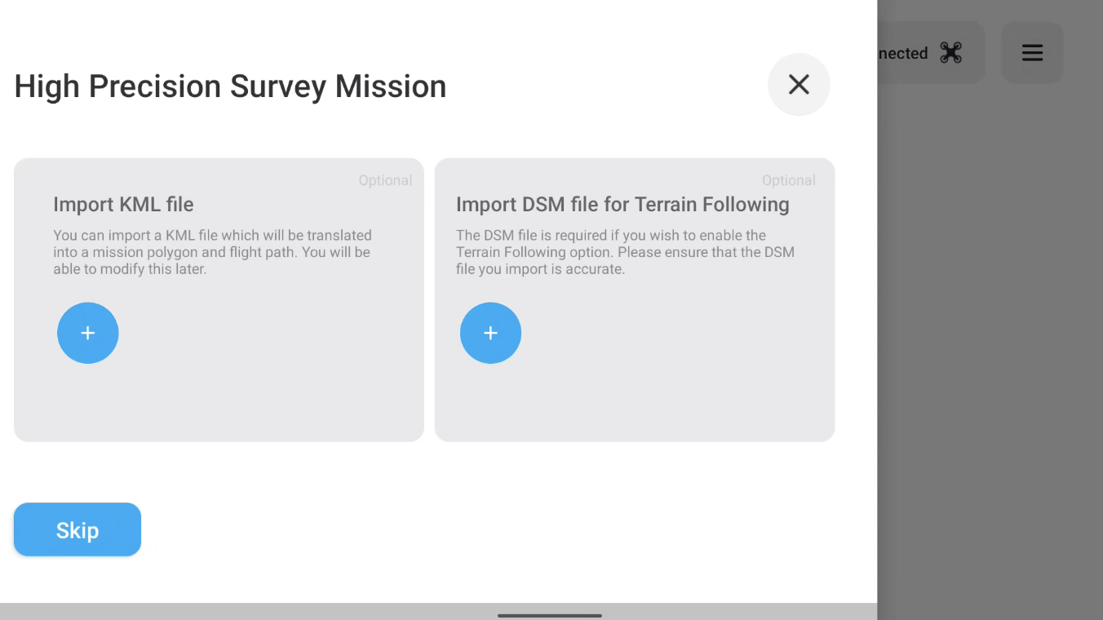Click the KML mission polygon description text
1103x620 pixels.
(212, 251)
